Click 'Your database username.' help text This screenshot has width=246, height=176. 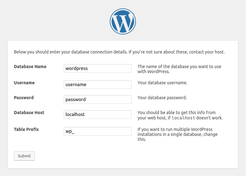pos(162,83)
